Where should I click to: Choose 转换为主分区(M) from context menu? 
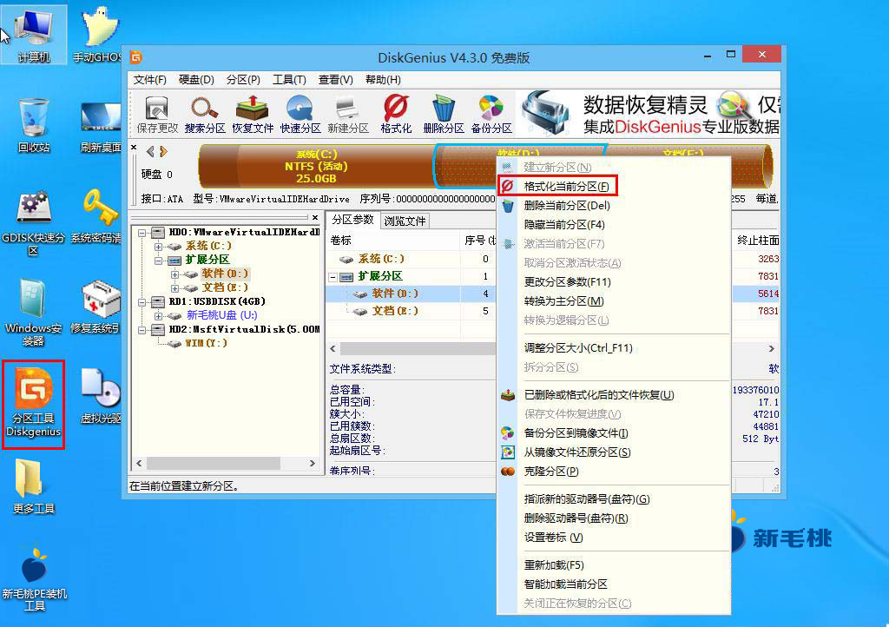click(614, 301)
